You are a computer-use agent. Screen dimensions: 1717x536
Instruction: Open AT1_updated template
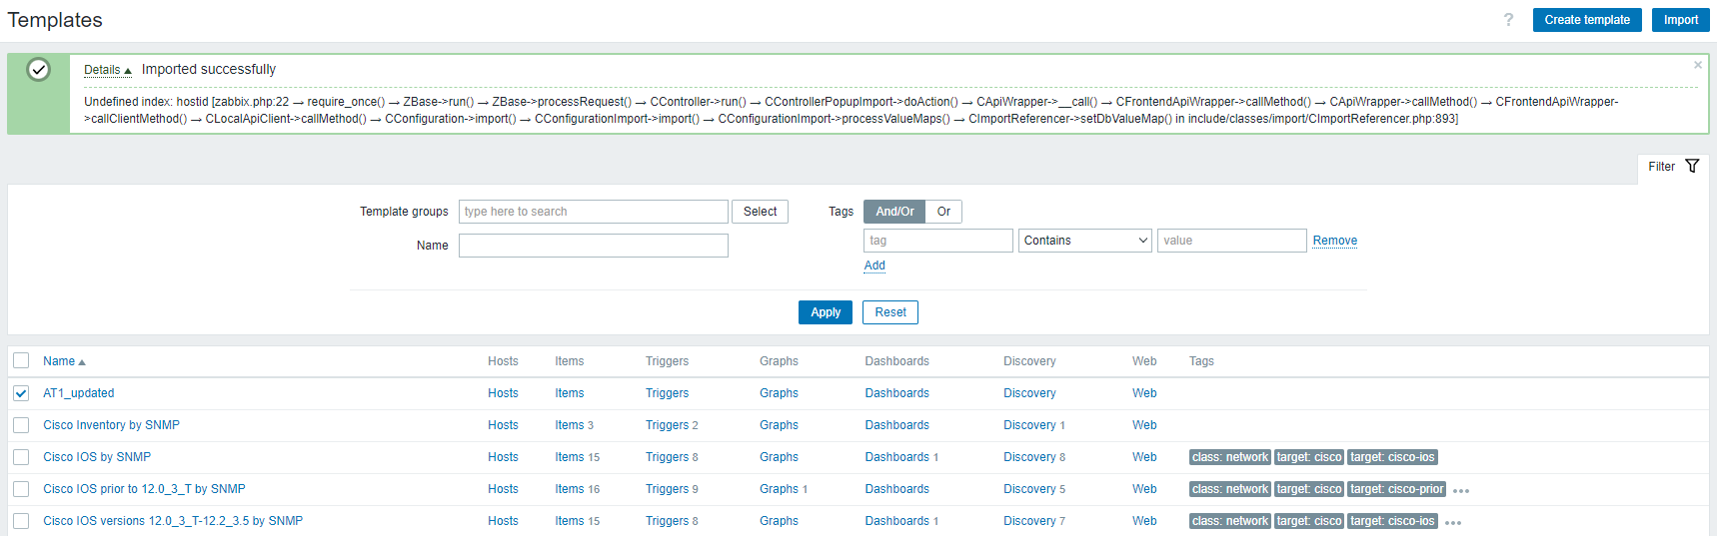point(79,393)
